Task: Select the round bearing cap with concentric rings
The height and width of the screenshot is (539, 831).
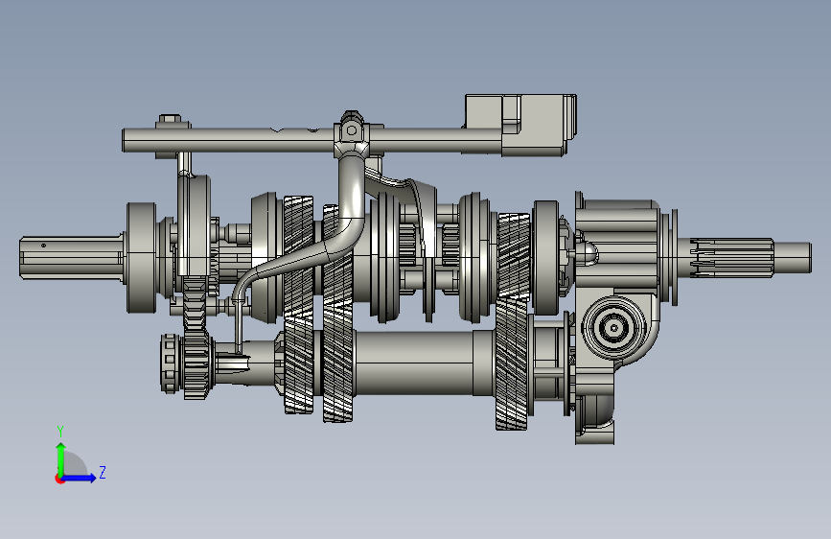Action: pyautogui.click(x=613, y=327)
